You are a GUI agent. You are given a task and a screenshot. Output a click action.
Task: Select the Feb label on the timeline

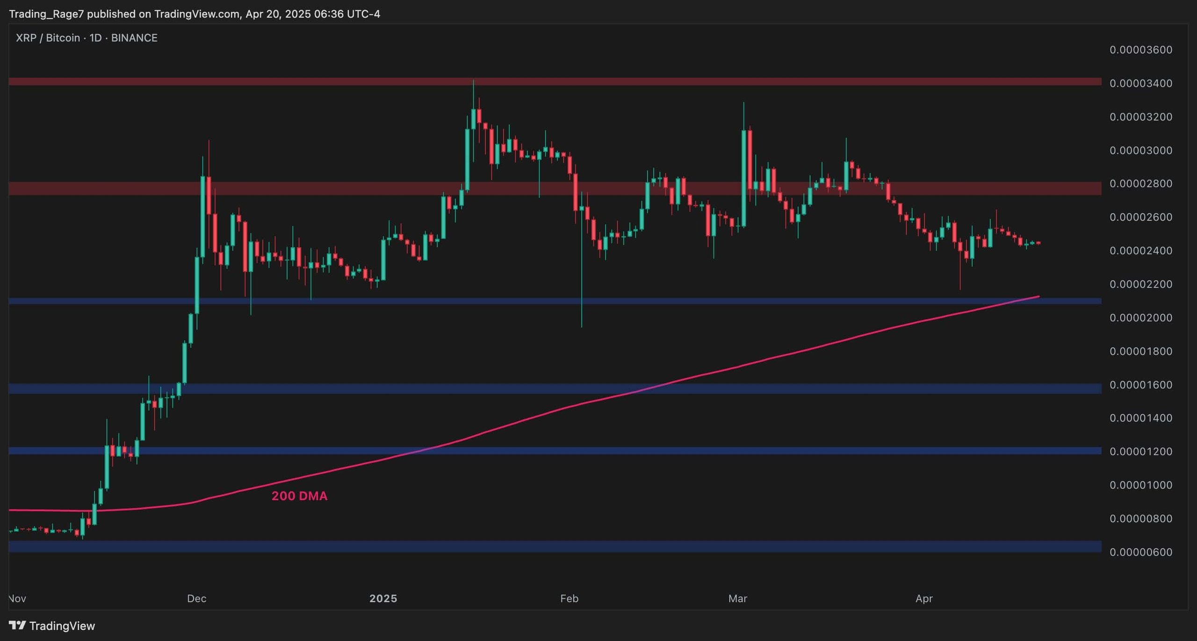[x=569, y=598]
